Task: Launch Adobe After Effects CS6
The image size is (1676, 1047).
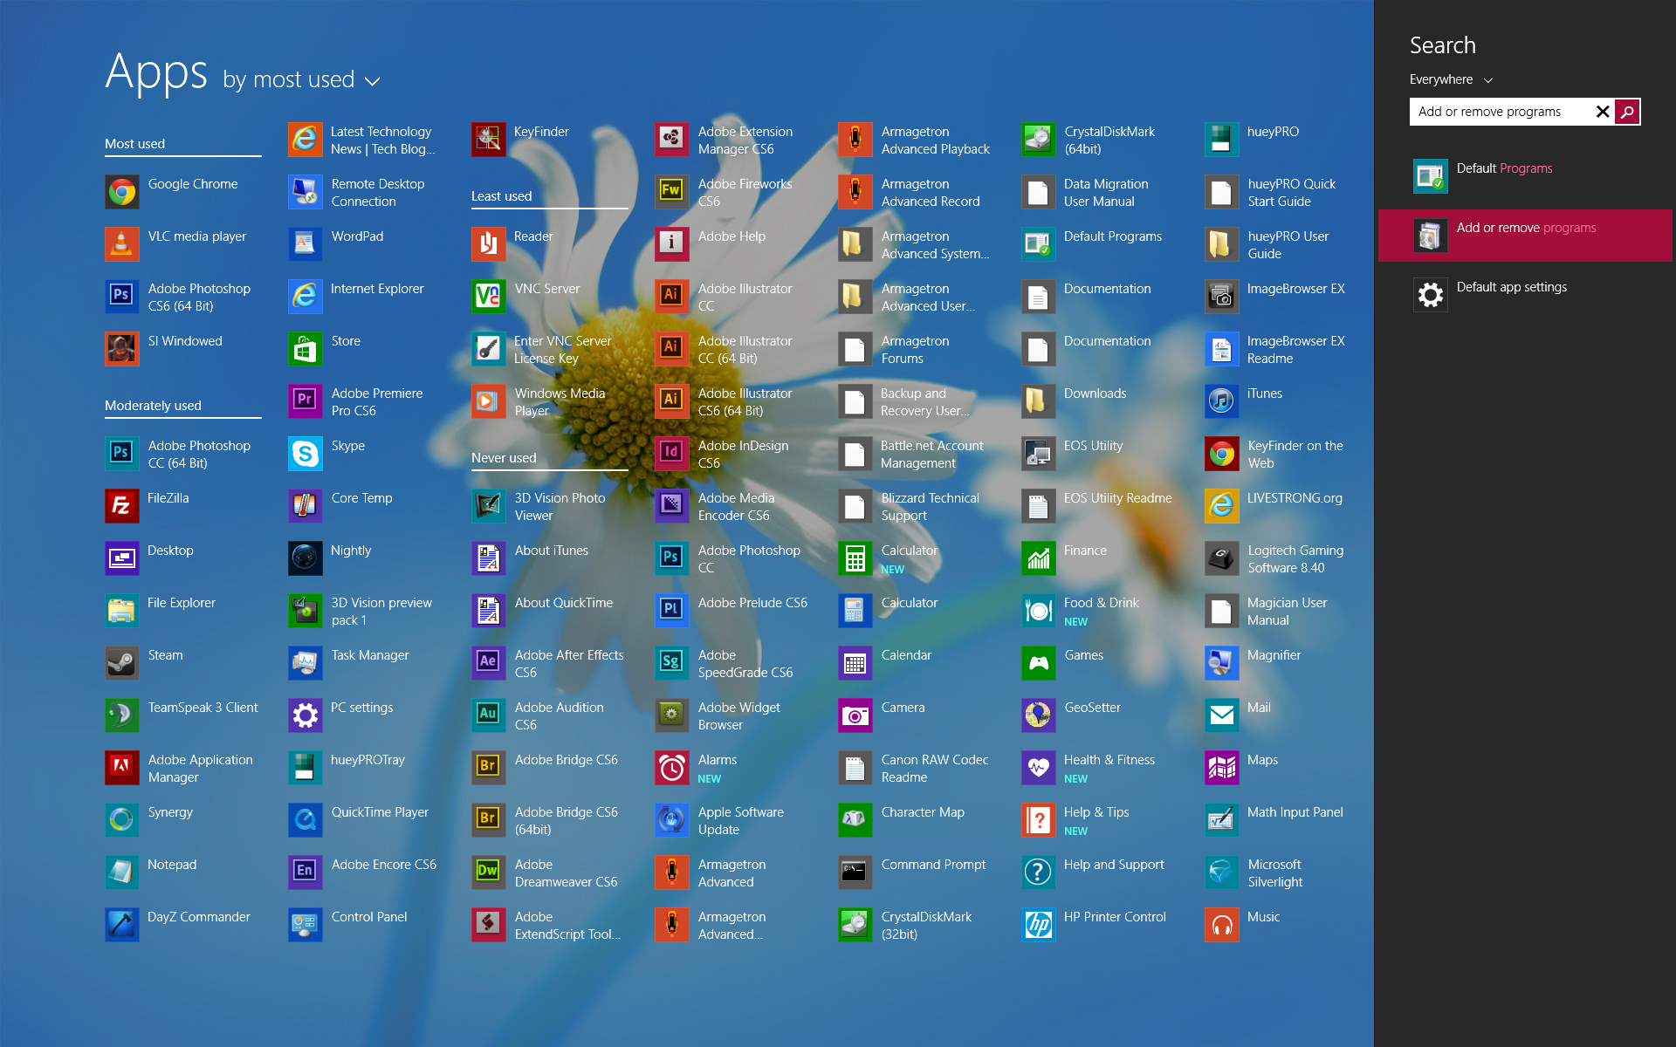Action: coord(556,662)
